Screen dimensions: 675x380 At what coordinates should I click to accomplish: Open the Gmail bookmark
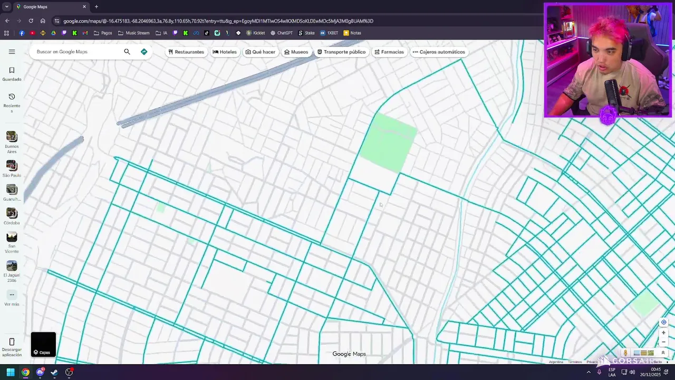click(x=85, y=33)
